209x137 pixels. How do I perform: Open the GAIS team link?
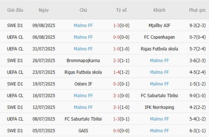(x=83, y=131)
